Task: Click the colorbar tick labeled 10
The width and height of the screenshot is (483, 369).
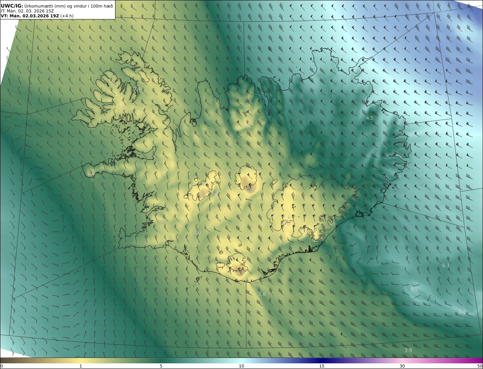Action: coord(241,366)
